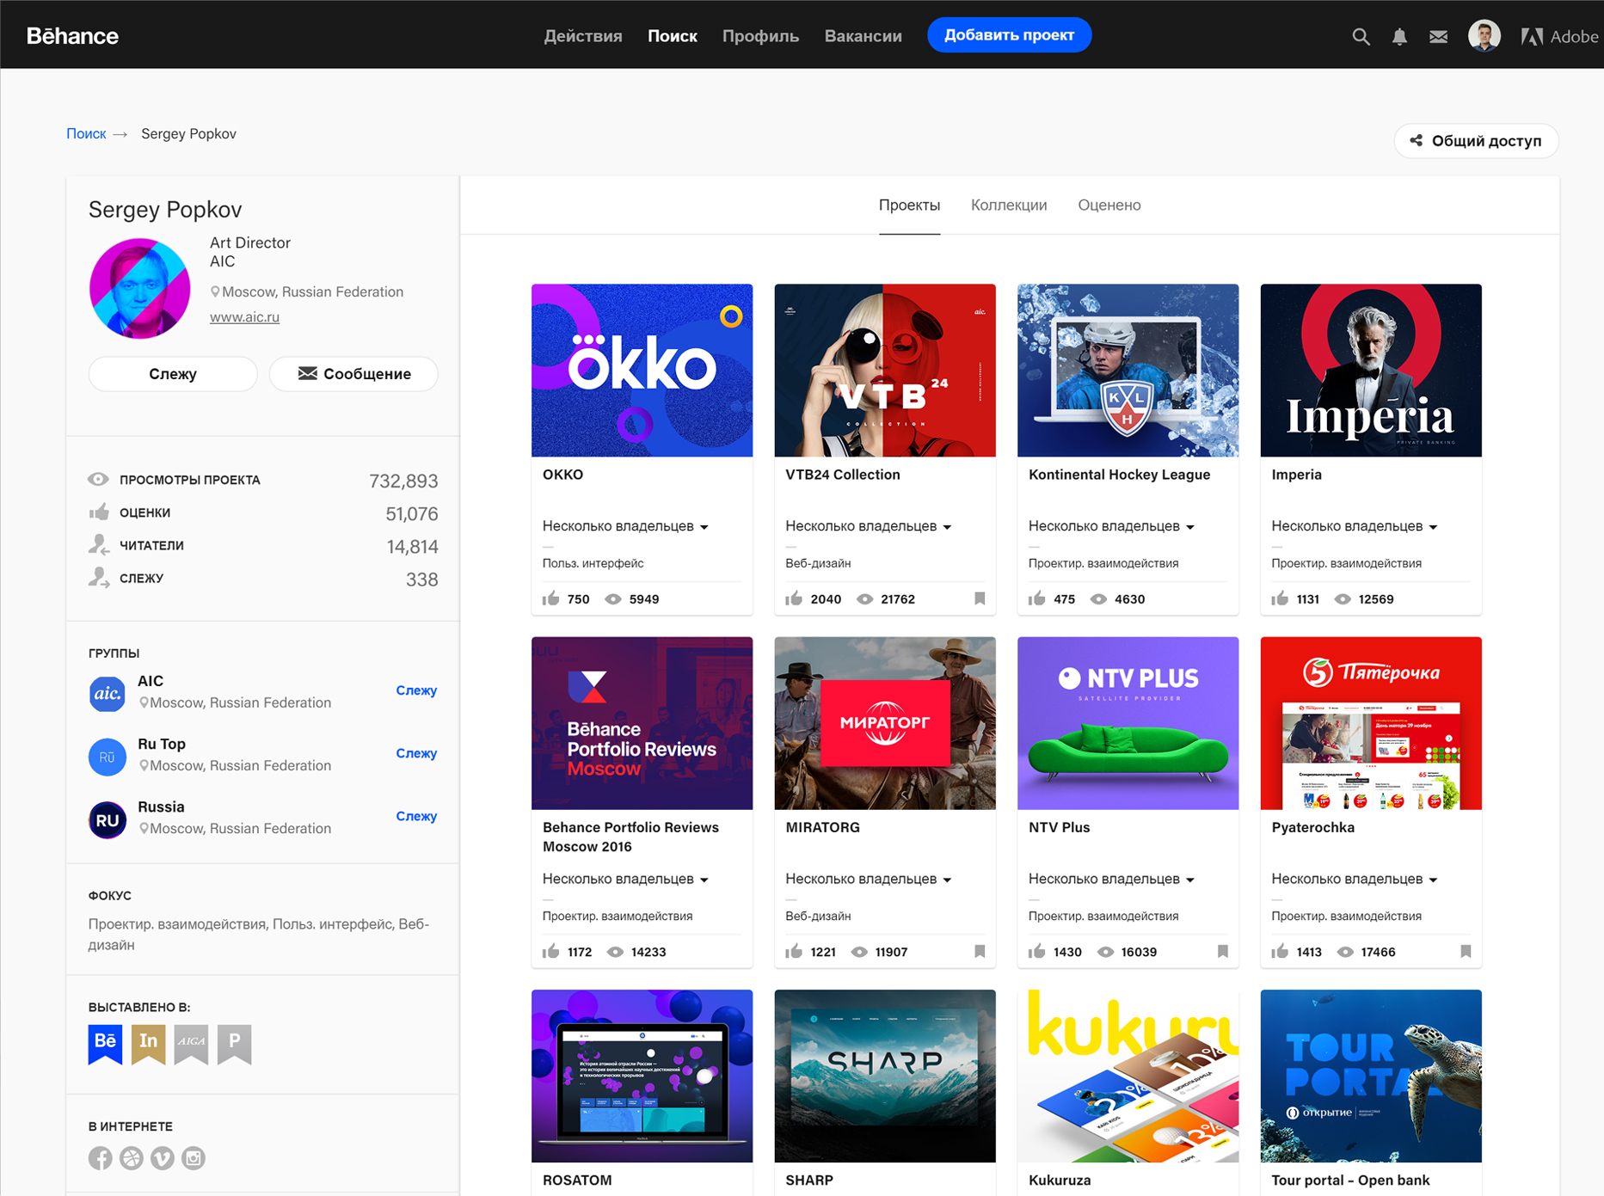The width and height of the screenshot is (1604, 1196).
Task: Open the 'Профиль' nav item
Action: (x=760, y=36)
